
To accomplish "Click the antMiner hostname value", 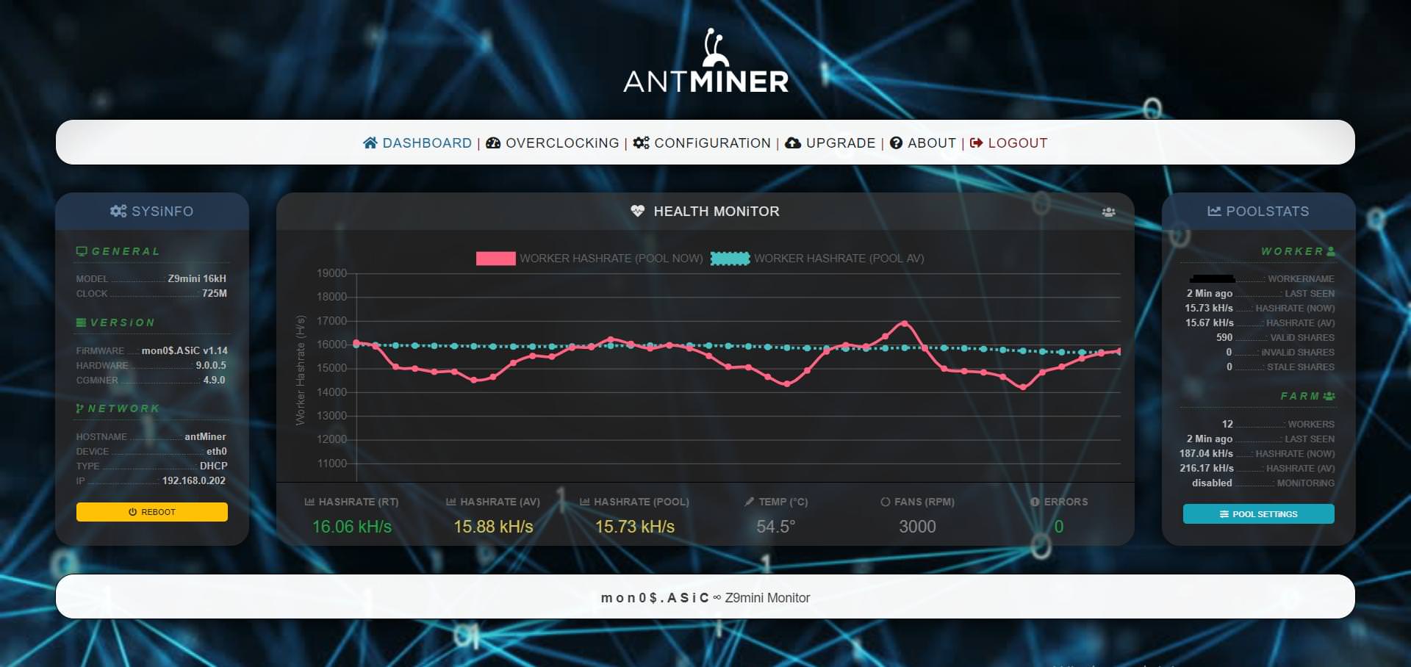I will tap(205, 436).
